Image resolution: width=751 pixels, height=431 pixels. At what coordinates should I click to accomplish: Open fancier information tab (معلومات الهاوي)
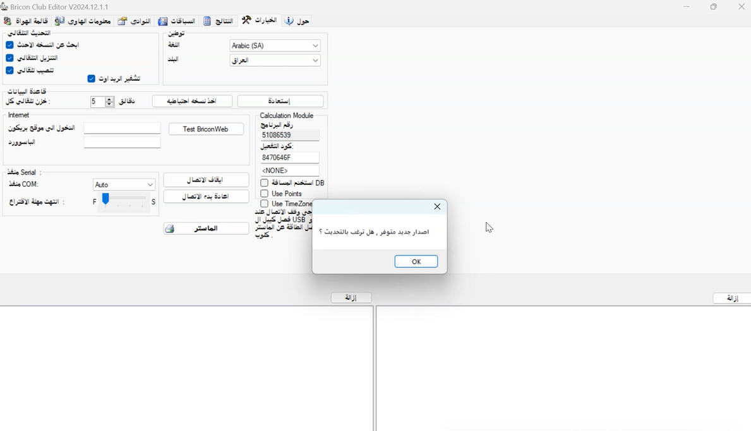click(x=83, y=21)
